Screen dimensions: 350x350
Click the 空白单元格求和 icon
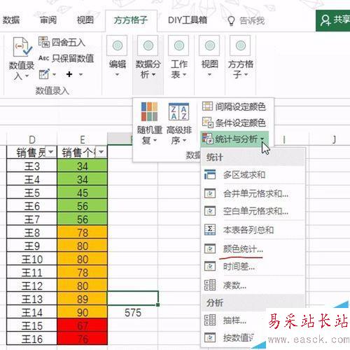[x=210, y=211]
